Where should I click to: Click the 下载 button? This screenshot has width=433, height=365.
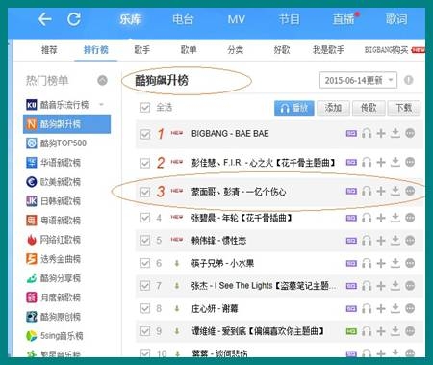404,108
